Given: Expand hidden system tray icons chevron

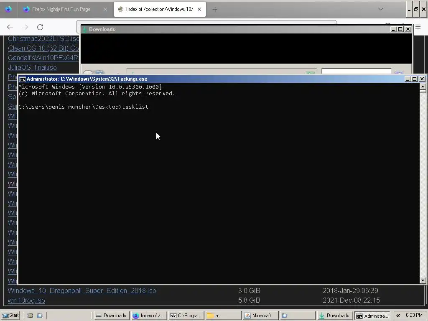Looking at the screenshot, I should tap(398, 316).
